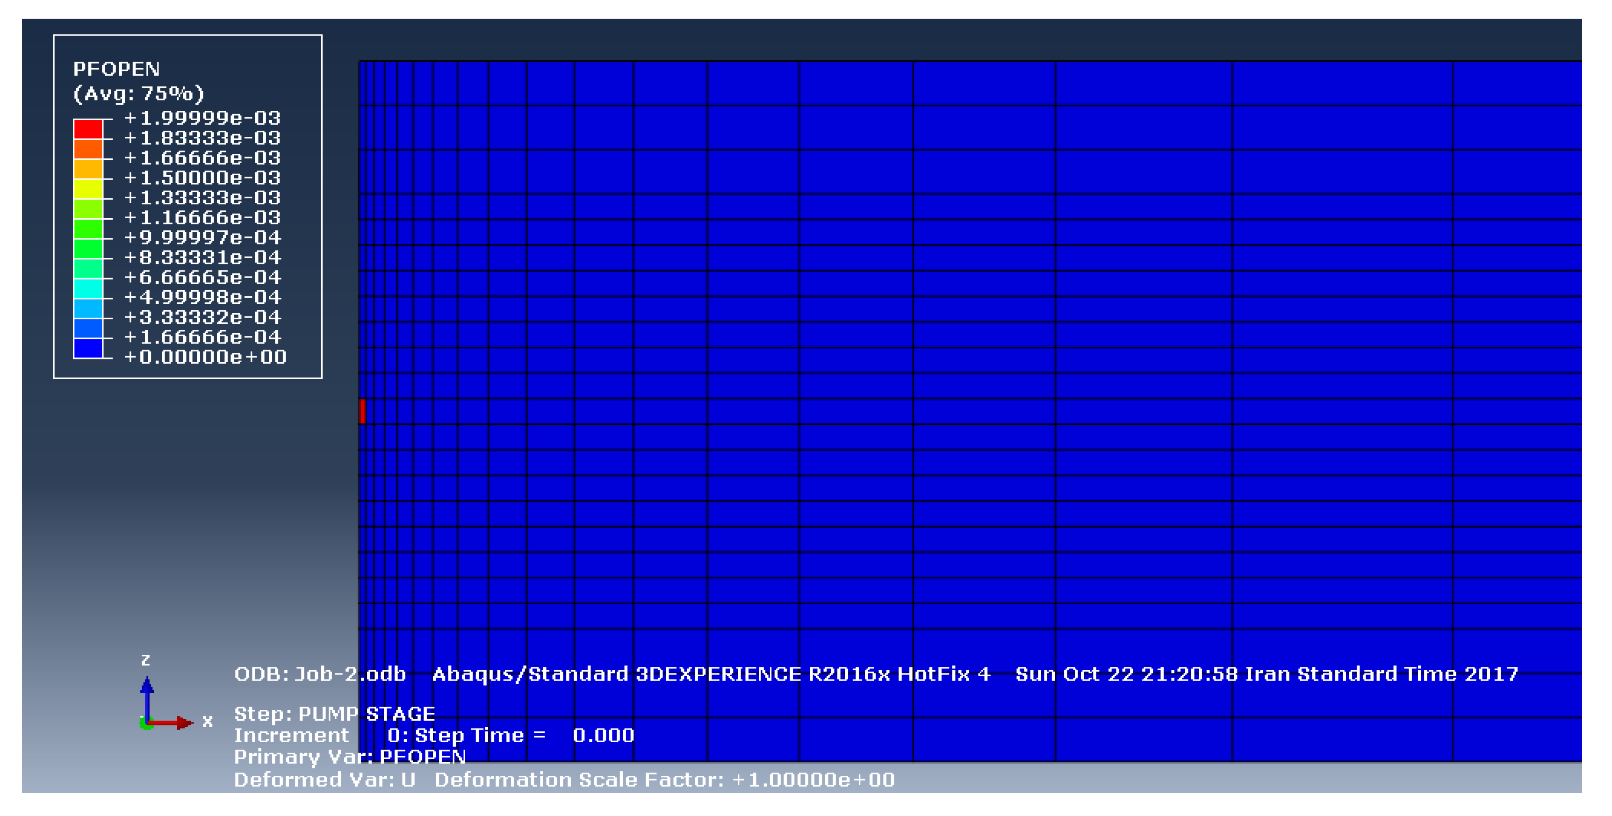Viewport: 1612px width, 816px height.
Task: Click the ODB: Job-2.odb title text
Action: point(320,674)
